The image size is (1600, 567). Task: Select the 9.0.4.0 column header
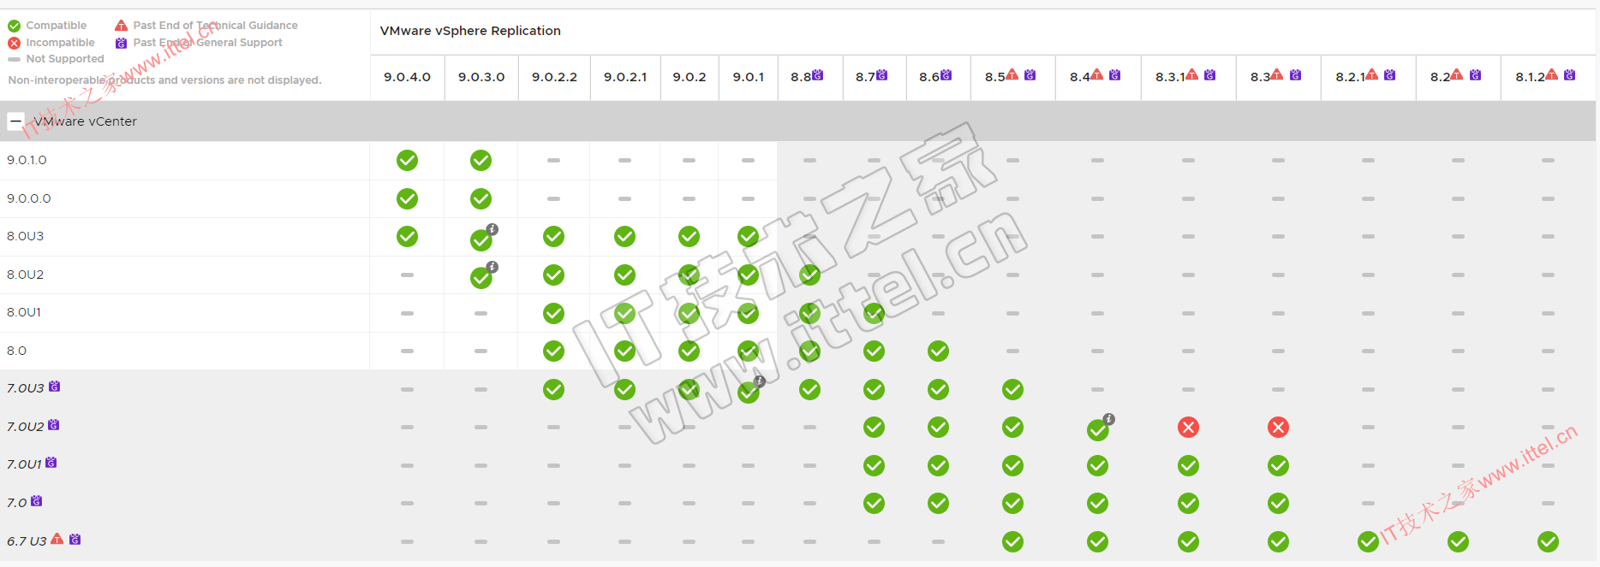pos(407,77)
